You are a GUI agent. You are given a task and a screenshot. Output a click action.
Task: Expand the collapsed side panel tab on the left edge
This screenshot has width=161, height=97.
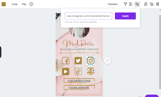1,52
